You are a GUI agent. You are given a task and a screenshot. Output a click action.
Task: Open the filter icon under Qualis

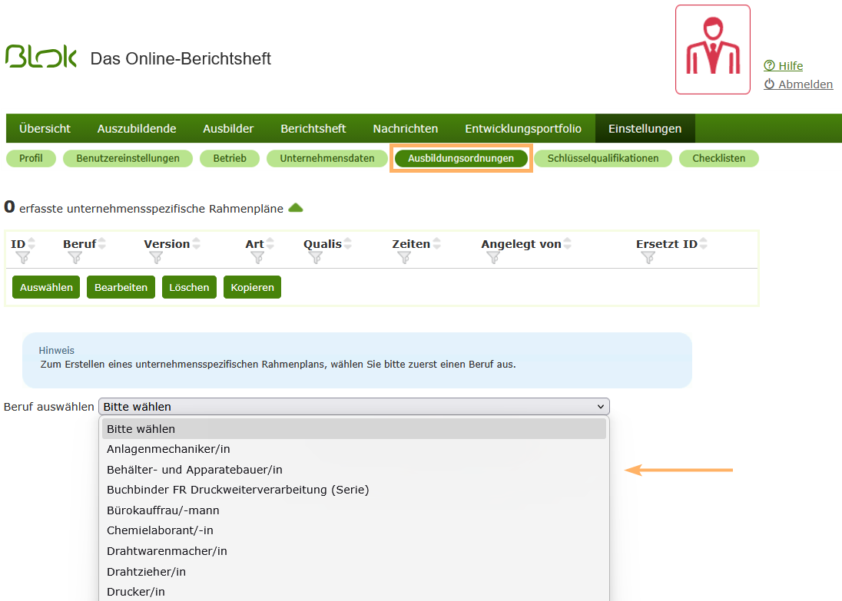(x=316, y=258)
